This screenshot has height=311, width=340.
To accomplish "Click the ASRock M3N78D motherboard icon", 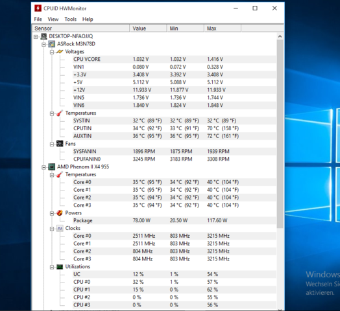I will pyautogui.click(x=52, y=44).
